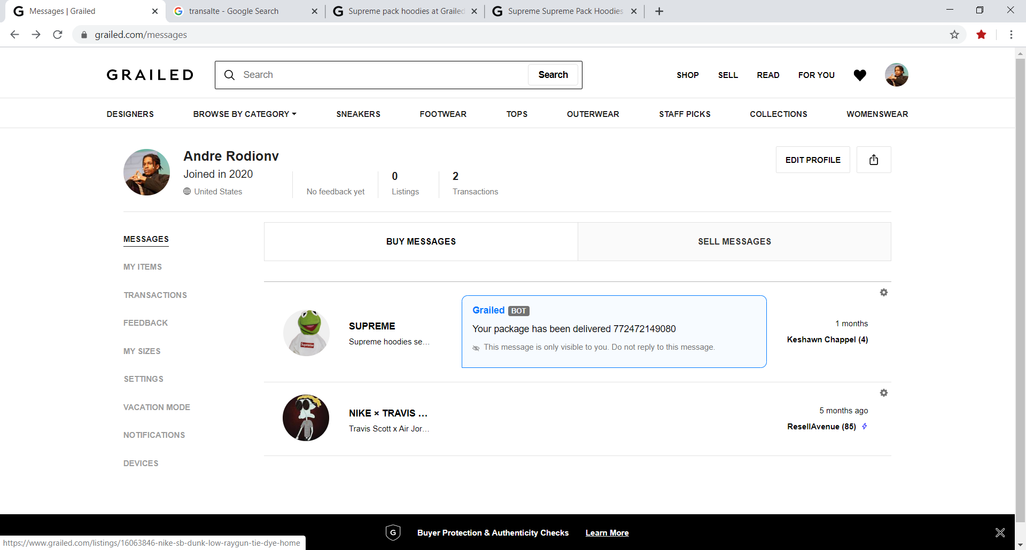Screen dimensions: 1026x550
Task: Open settings gear for the Nike Travis conversation
Action: [x=884, y=393]
